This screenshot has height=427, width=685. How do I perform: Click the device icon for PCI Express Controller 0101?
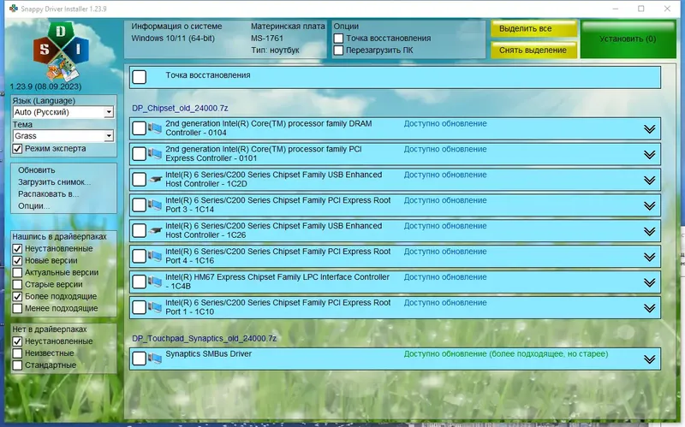(155, 154)
